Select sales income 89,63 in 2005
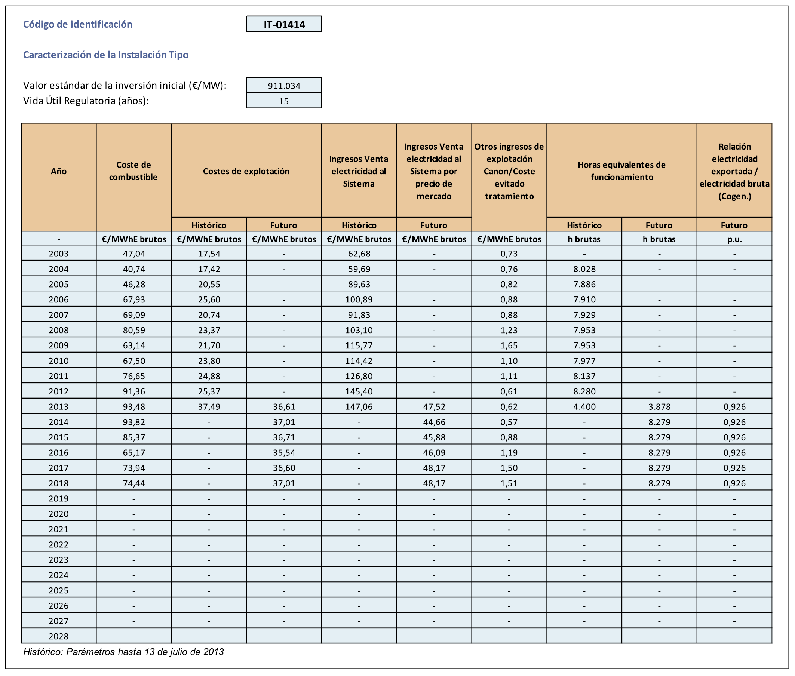This screenshot has width=795, height=676. tap(359, 285)
